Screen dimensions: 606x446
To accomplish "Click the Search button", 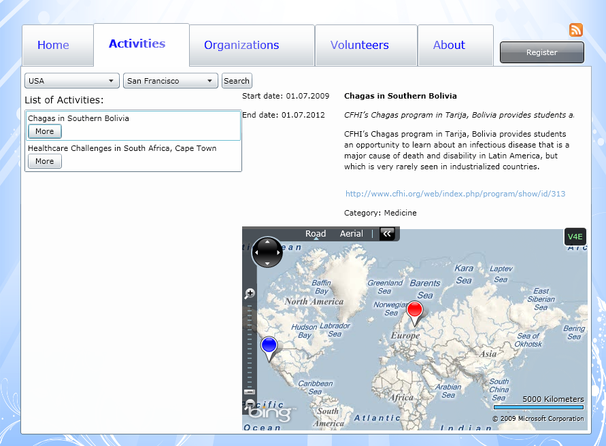I will click(x=237, y=81).
